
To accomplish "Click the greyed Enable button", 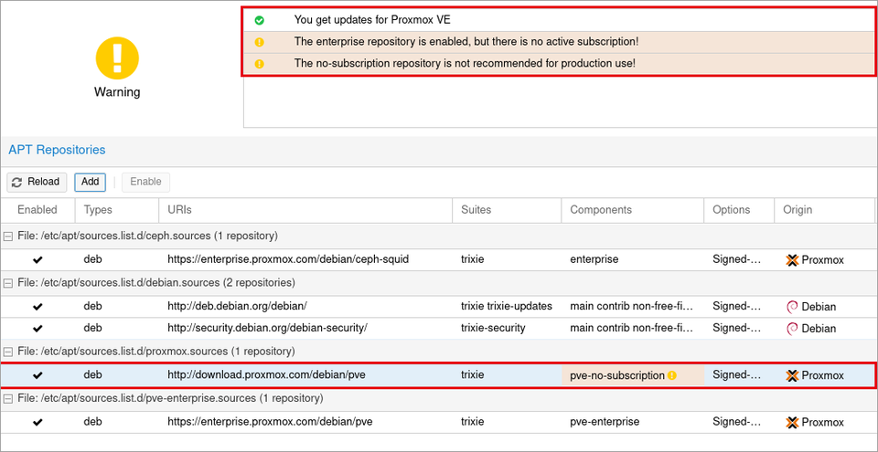I will (145, 182).
